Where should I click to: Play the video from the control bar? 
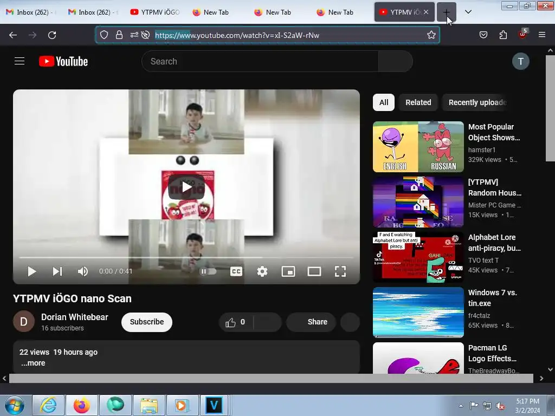[x=32, y=271]
